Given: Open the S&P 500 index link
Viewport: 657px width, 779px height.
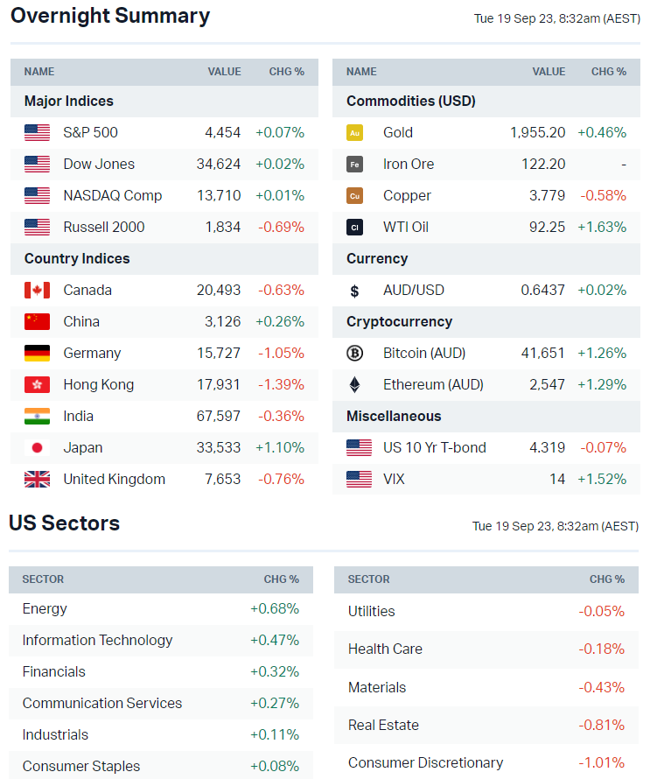Looking at the screenshot, I should tap(90, 133).
